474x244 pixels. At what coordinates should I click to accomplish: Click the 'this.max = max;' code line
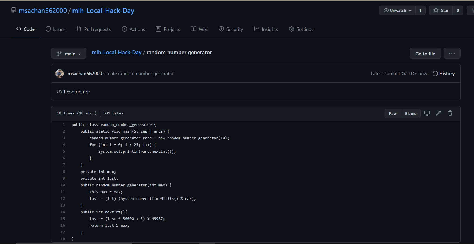click(x=106, y=192)
